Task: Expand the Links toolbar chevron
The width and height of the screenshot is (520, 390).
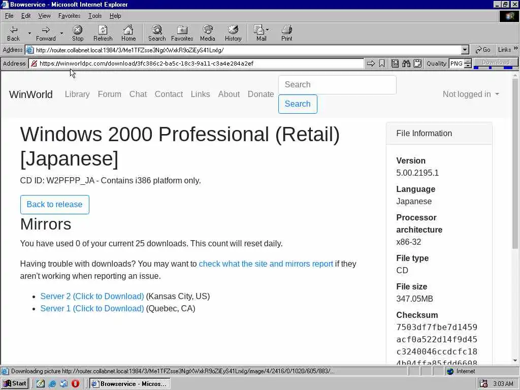Action: pyautogui.click(x=516, y=48)
